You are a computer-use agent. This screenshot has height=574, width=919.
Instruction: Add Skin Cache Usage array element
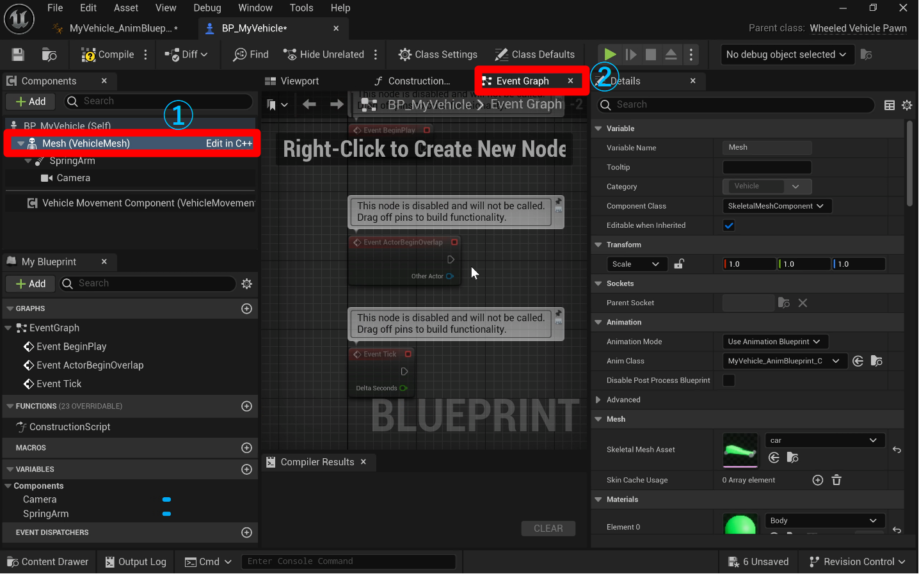[818, 480]
